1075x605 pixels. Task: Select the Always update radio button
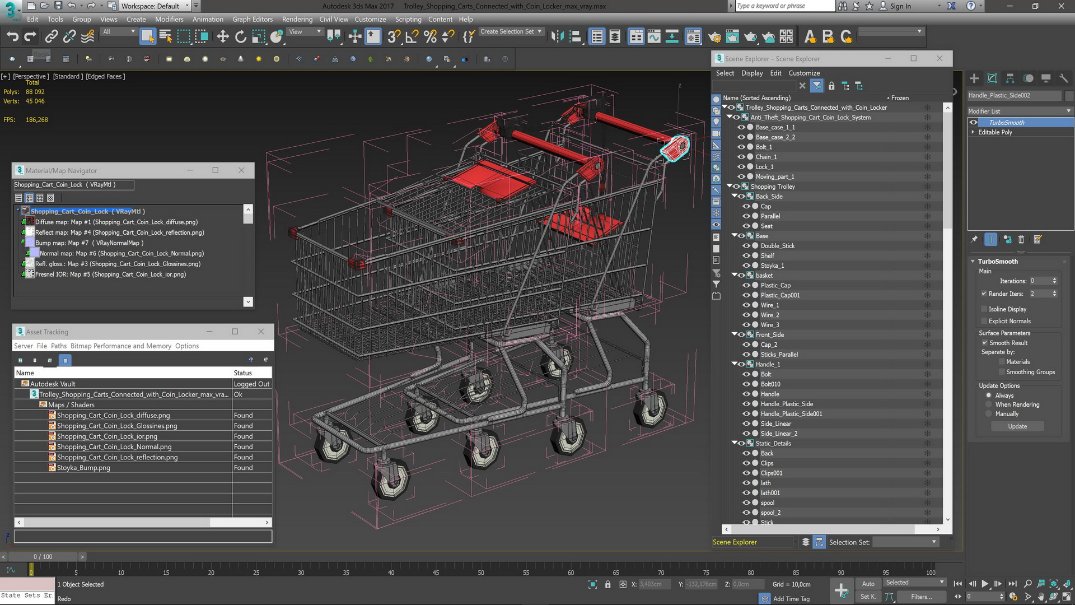[989, 395]
